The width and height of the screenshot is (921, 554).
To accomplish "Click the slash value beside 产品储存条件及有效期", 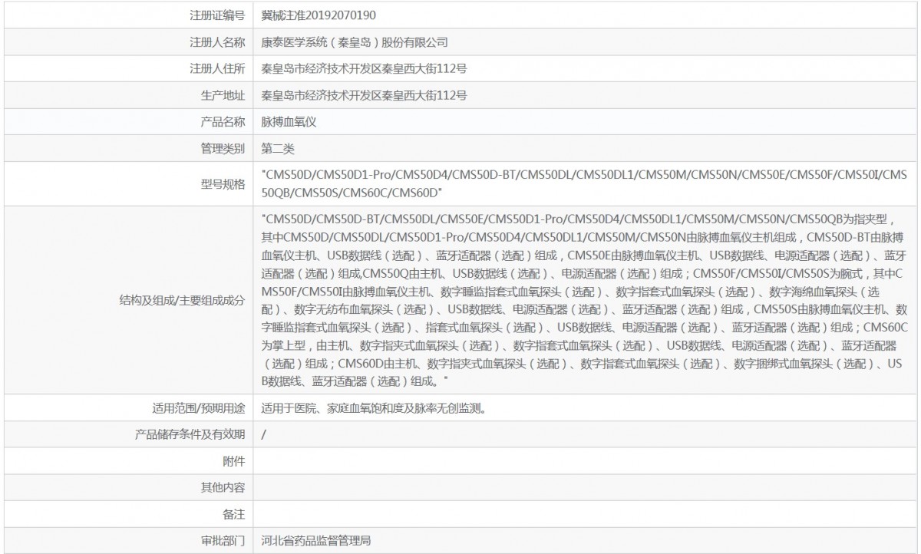I will pos(263,434).
